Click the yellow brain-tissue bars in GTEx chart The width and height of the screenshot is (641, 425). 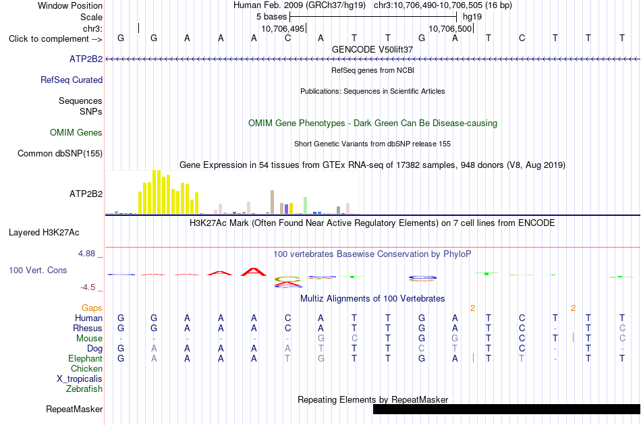point(169,192)
